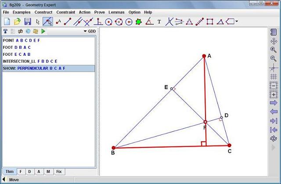Click the Zoom In magnifier icon
This screenshot has width=281, height=184.
[x=273, y=50]
